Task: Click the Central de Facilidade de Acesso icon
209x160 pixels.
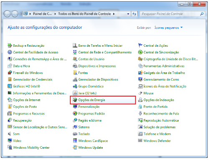Action: click(x=10, y=52)
